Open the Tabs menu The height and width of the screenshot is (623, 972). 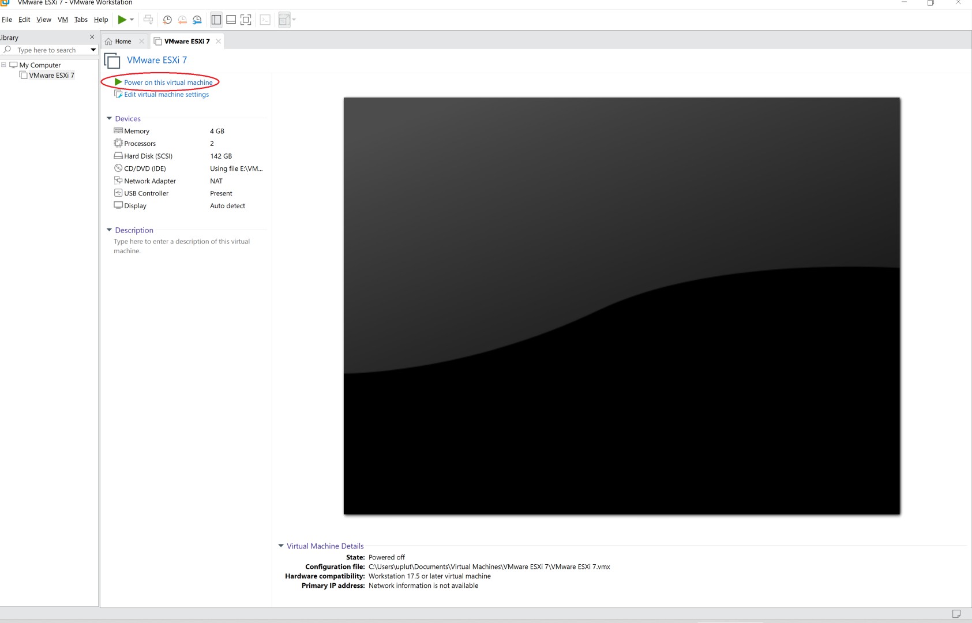[81, 20]
